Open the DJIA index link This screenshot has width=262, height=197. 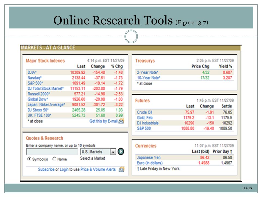[x=32, y=72]
